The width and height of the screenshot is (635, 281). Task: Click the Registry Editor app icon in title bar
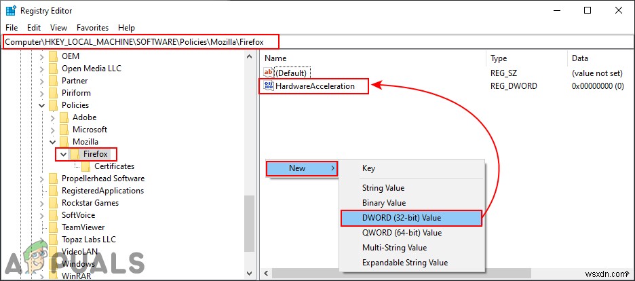tap(11, 11)
